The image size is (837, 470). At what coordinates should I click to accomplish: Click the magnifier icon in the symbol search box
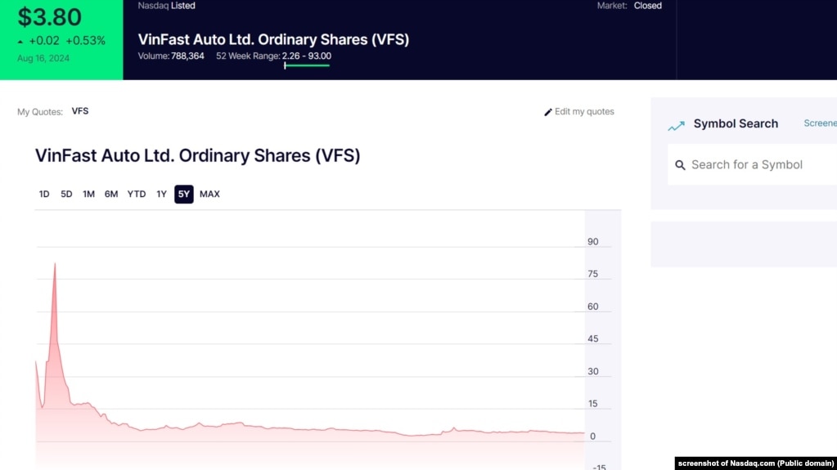pyautogui.click(x=680, y=165)
